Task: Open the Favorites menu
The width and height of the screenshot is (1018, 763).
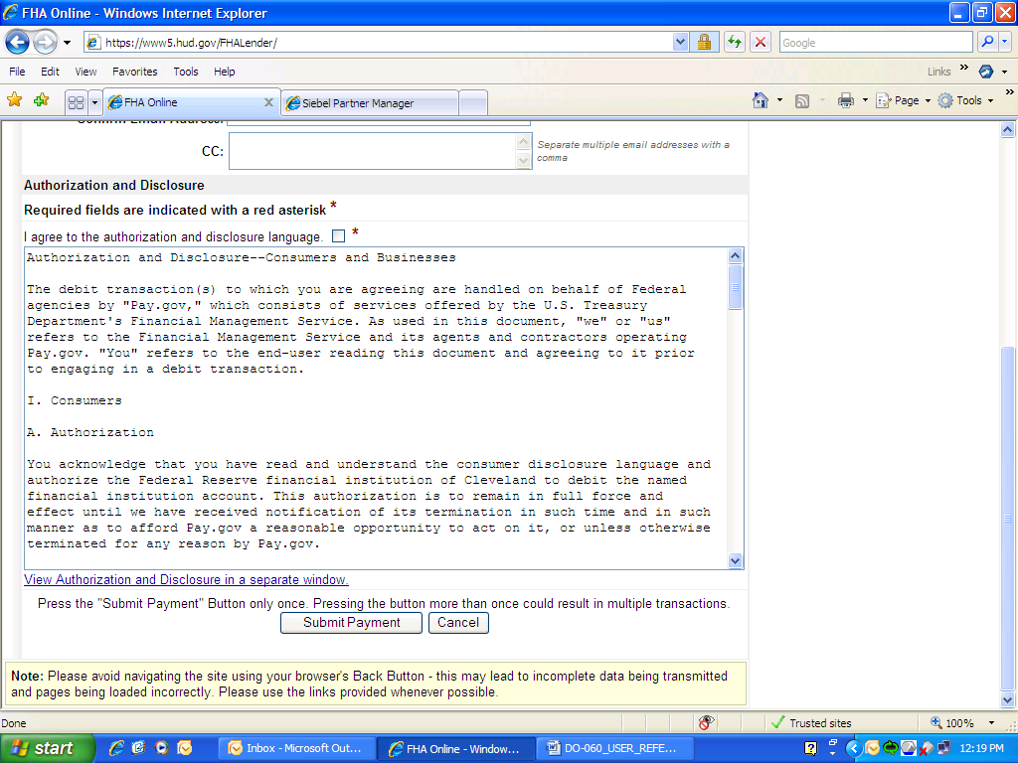Action: point(135,72)
